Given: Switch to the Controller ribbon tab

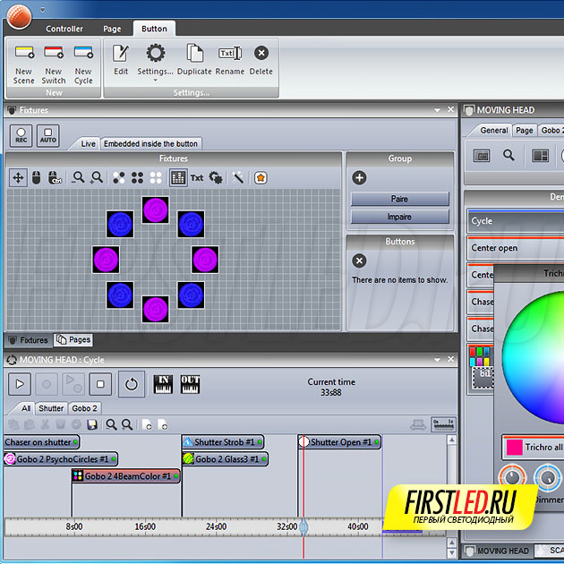Looking at the screenshot, I should pyautogui.click(x=64, y=29).
